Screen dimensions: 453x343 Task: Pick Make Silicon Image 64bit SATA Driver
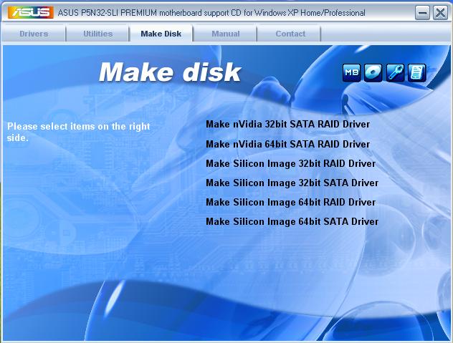point(292,221)
